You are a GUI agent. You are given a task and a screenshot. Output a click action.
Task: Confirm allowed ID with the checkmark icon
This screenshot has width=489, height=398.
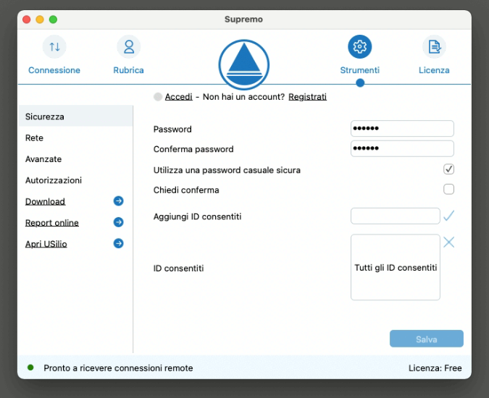click(x=448, y=216)
